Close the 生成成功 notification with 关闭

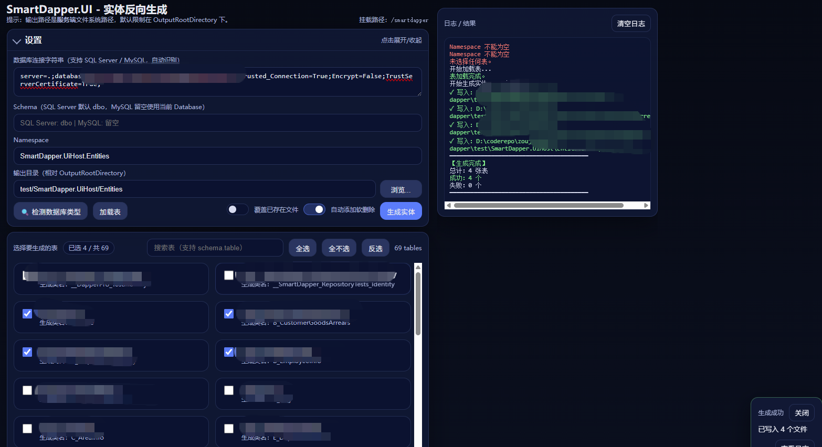point(802,413)
